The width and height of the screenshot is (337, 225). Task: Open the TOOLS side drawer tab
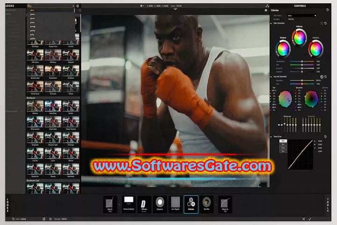point(328,205)
